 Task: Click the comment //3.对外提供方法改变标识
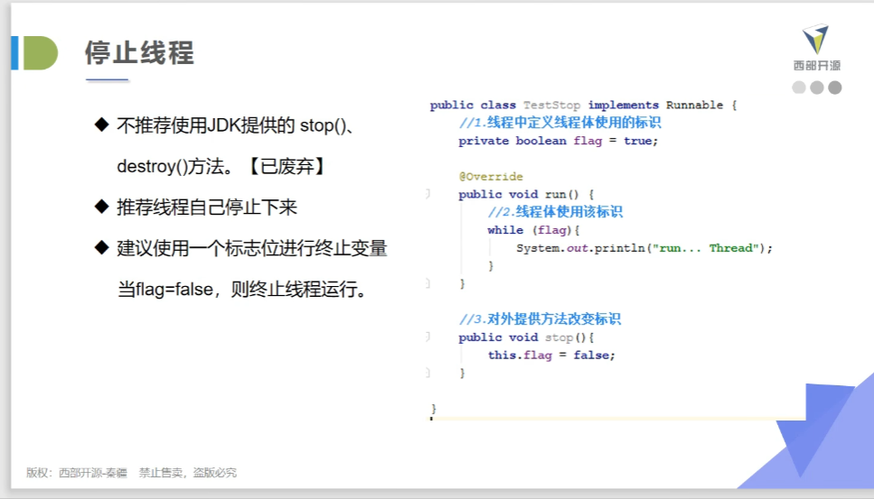540,319
